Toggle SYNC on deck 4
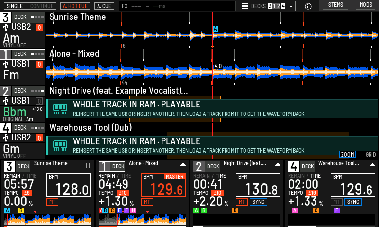Viewport: 379px width, 227px height. pyautogui.click(x=353, y=201)
